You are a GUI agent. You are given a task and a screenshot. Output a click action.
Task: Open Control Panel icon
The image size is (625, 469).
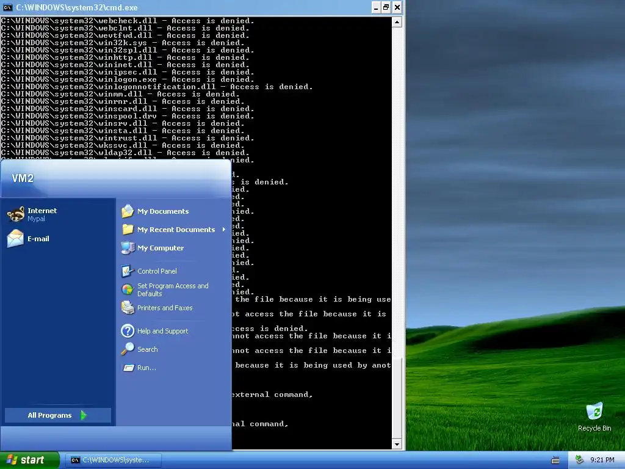(128, 271)
